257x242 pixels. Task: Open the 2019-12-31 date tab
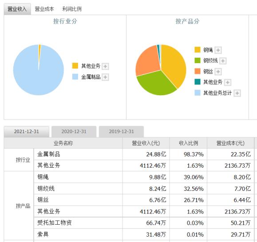click(x=121, y=131)
